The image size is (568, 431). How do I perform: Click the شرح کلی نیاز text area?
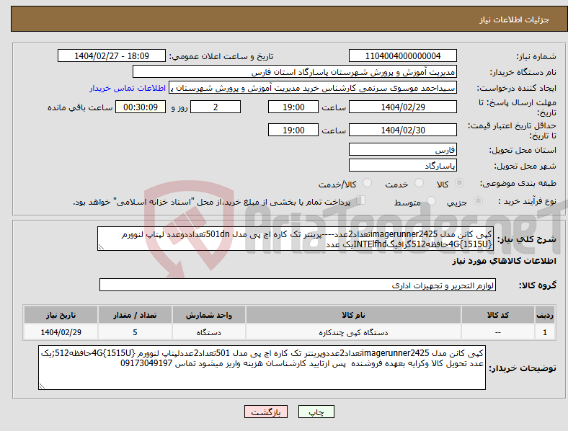(x=296, y=239)
